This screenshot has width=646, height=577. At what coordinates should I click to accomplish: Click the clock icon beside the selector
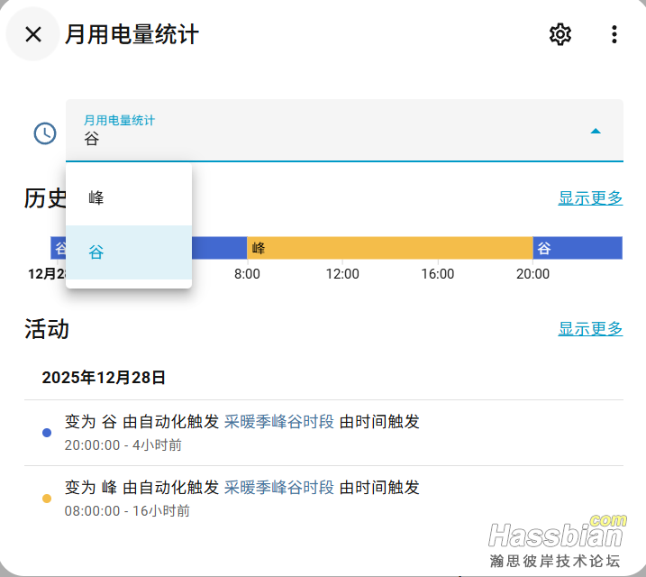tap(45, 133)
